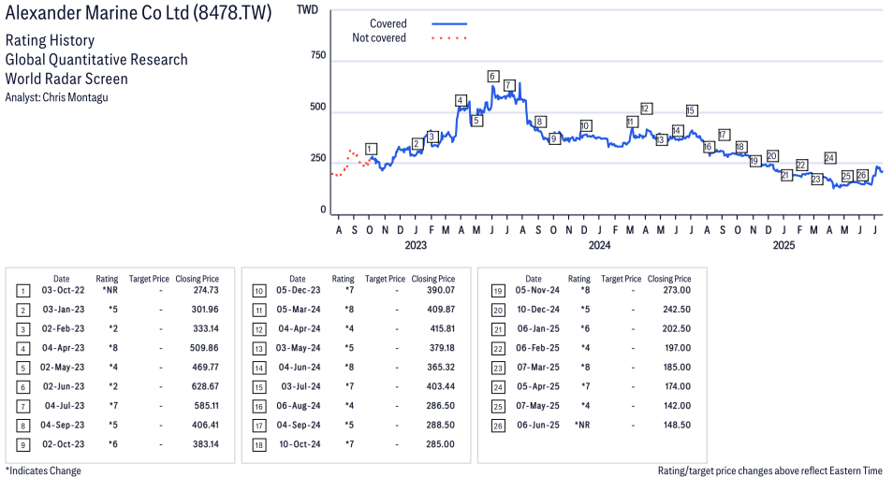893x477 pixels.
Task: Click chart marker 20 on the chart
Action: 771,156
